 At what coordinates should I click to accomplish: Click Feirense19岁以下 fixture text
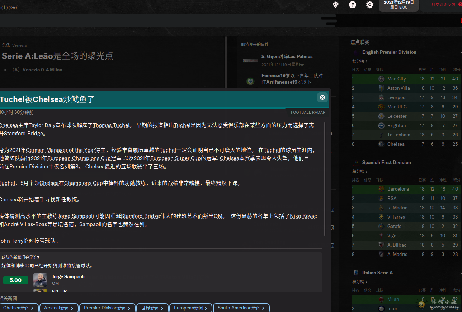[x=292, y=79]
